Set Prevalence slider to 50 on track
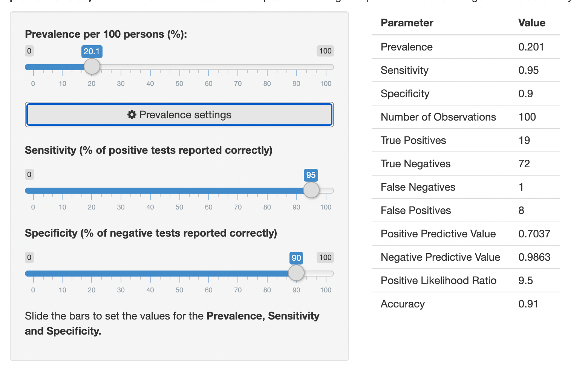588x370 pixels. coord(179,67)
